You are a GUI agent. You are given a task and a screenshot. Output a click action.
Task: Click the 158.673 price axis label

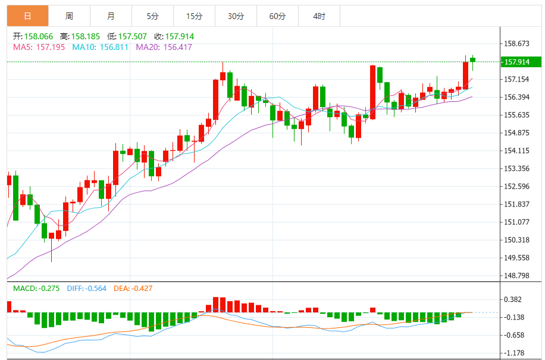tap(516, 43)
